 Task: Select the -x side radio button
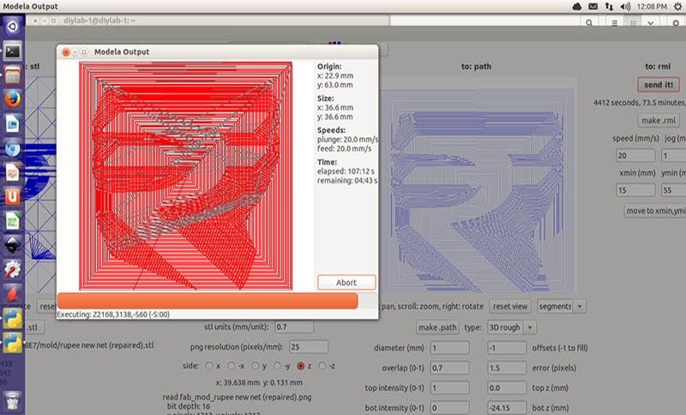coord(232,365)
